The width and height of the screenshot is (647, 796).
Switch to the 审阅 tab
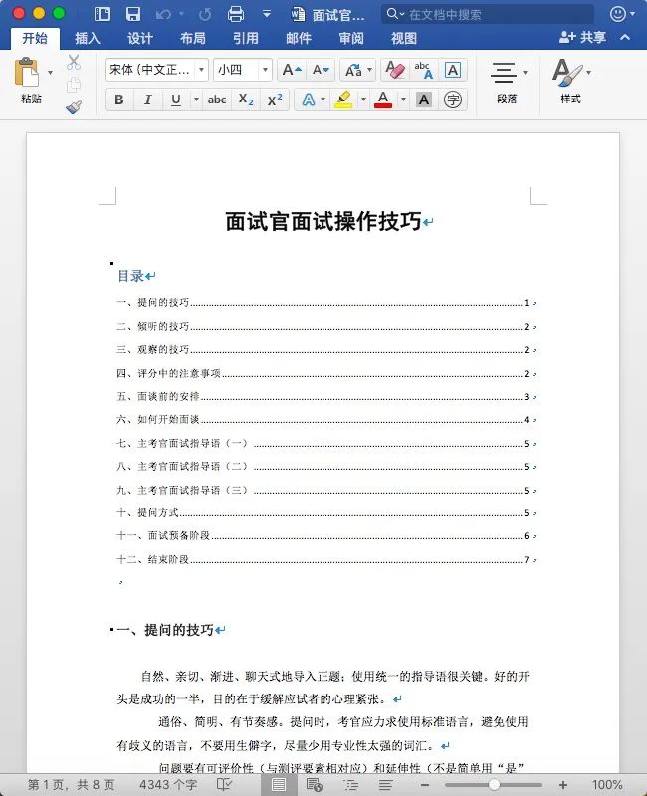pos(351,38)
